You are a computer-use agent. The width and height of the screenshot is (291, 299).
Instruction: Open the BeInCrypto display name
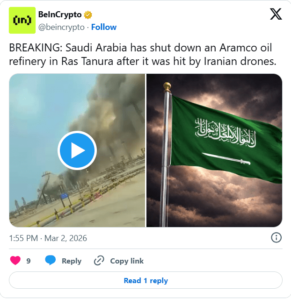pyautogui.click(x=60, y=14)
